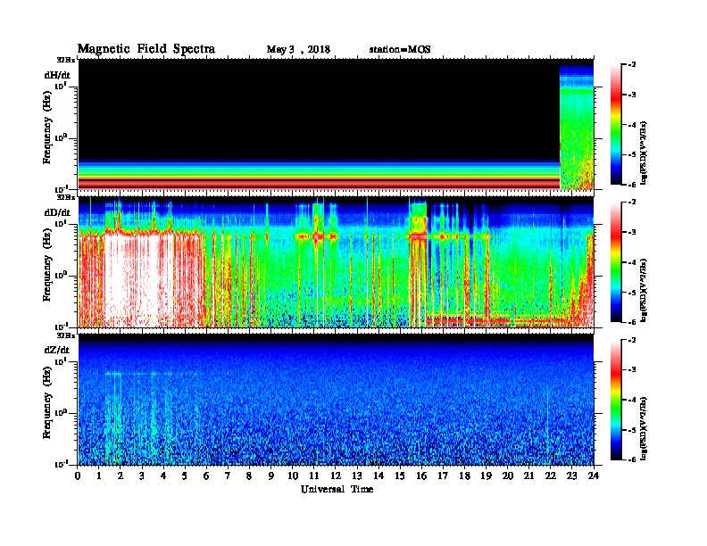The width and height of the screenshot is (707, 546).
Task: Click the '-2' value on the dH/dt color bar
Action: [632, 65]
